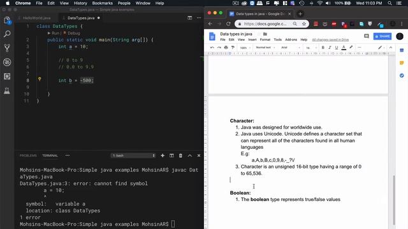Open the Debug view in activity bar
This screenshot has height=229, width=408.
[x=7, y=62]
